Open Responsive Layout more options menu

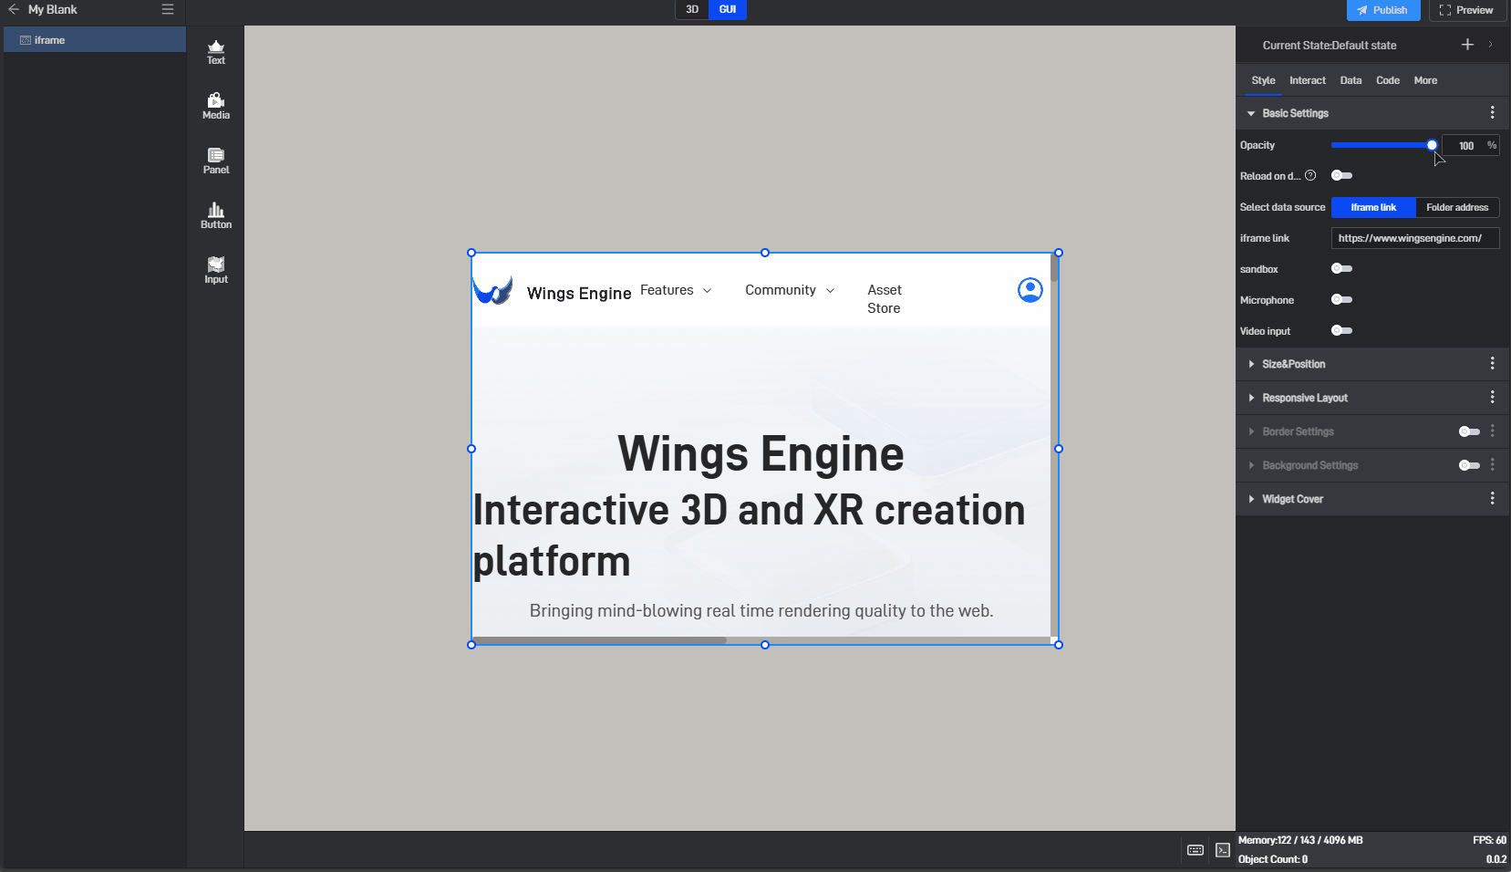point(1492,397)
